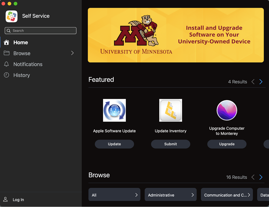The height and width of the screenshot is (207, 269).
Task: Open the Communication and C... category chevron
Action: (249, 195)
